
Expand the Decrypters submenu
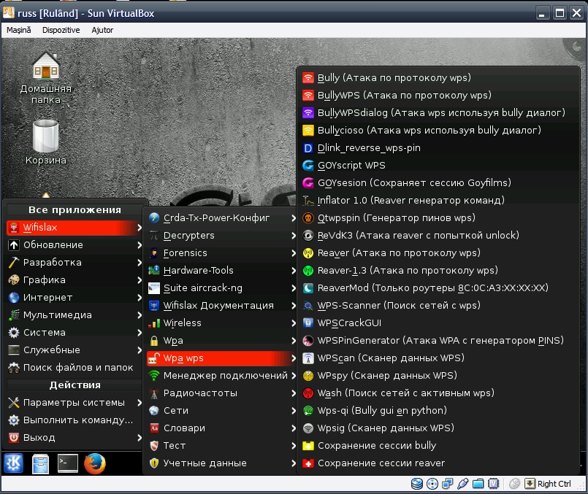(221, 236)
